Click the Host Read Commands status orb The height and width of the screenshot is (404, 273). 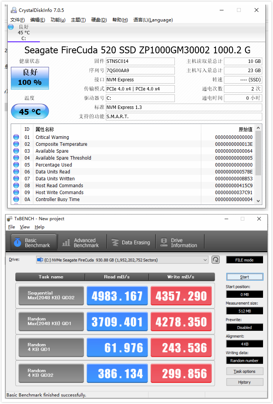tap(16, 186)
